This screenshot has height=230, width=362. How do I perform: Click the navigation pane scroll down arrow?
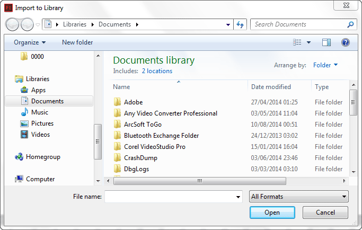(98, 181)
